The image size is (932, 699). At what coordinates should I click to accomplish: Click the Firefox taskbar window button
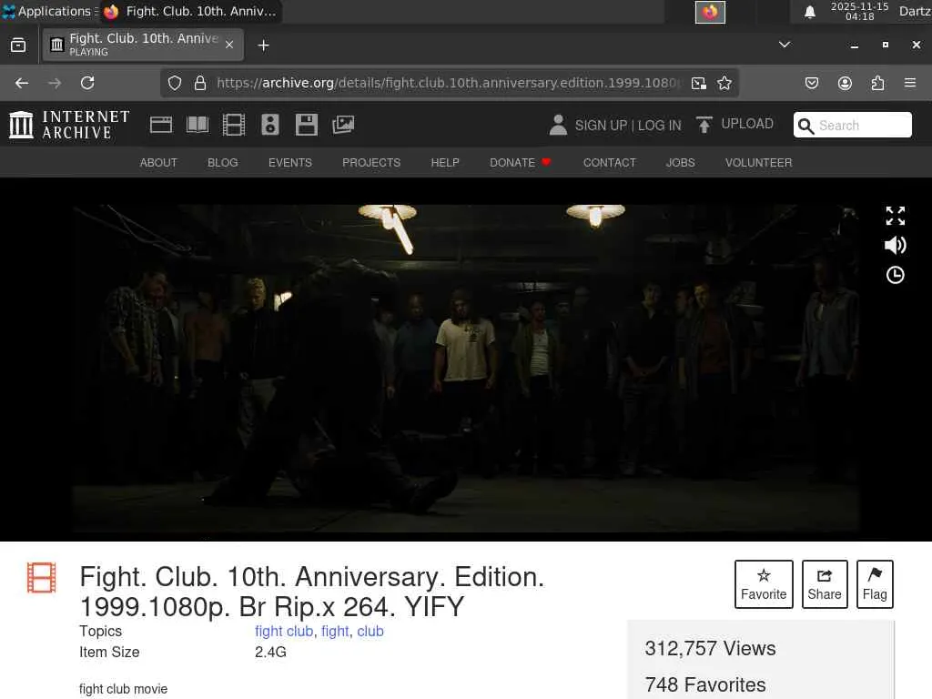pyautogui.click(x=190, y=11)
